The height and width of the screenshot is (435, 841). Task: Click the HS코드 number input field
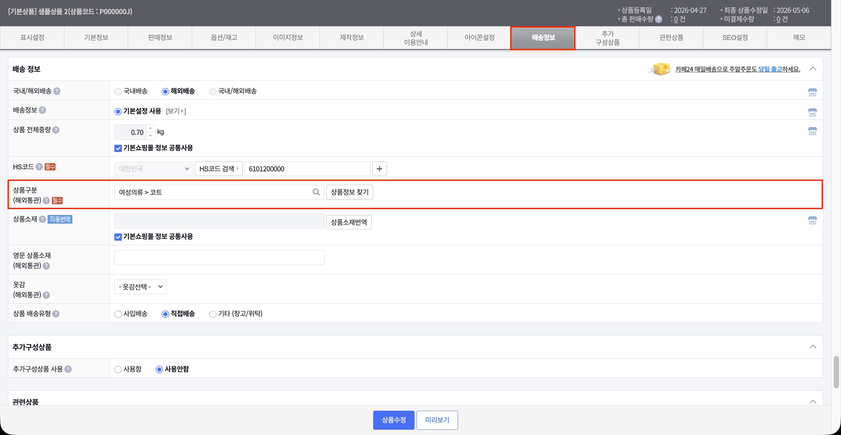(x=307, y=169)
